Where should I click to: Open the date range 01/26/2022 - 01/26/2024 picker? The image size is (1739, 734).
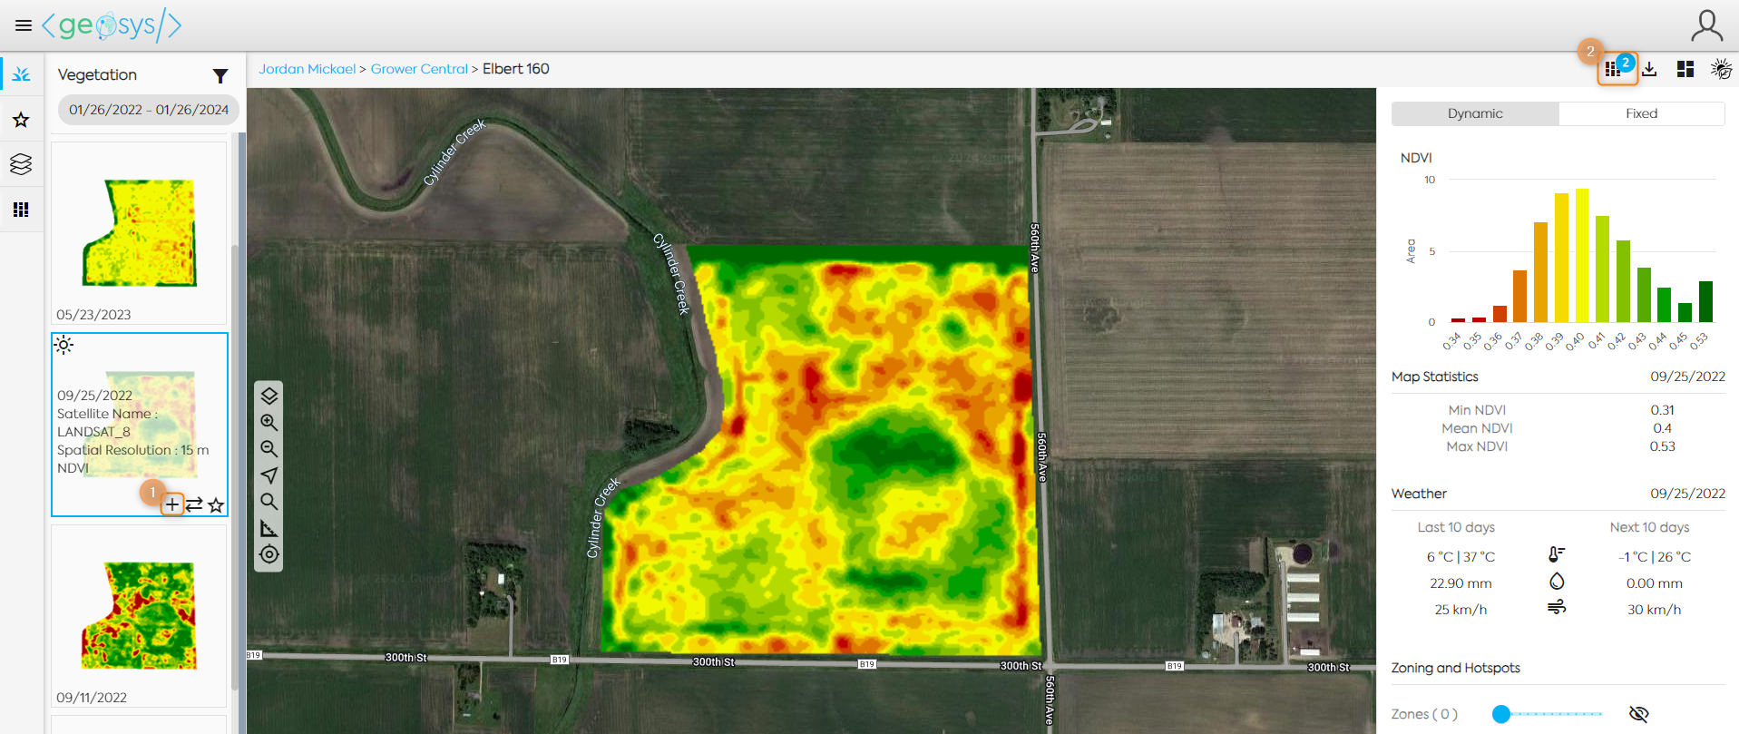point(149,110)
